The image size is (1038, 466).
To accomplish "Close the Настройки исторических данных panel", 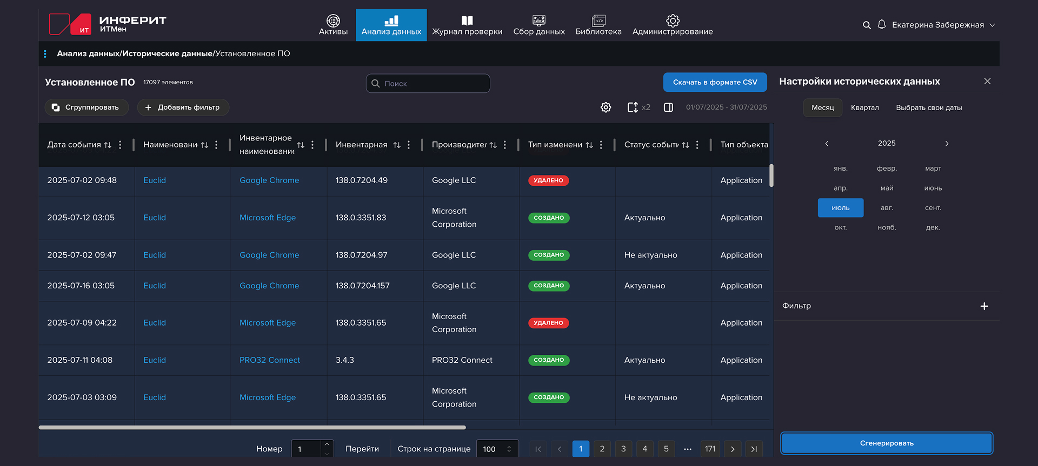I will click(987, 81).
